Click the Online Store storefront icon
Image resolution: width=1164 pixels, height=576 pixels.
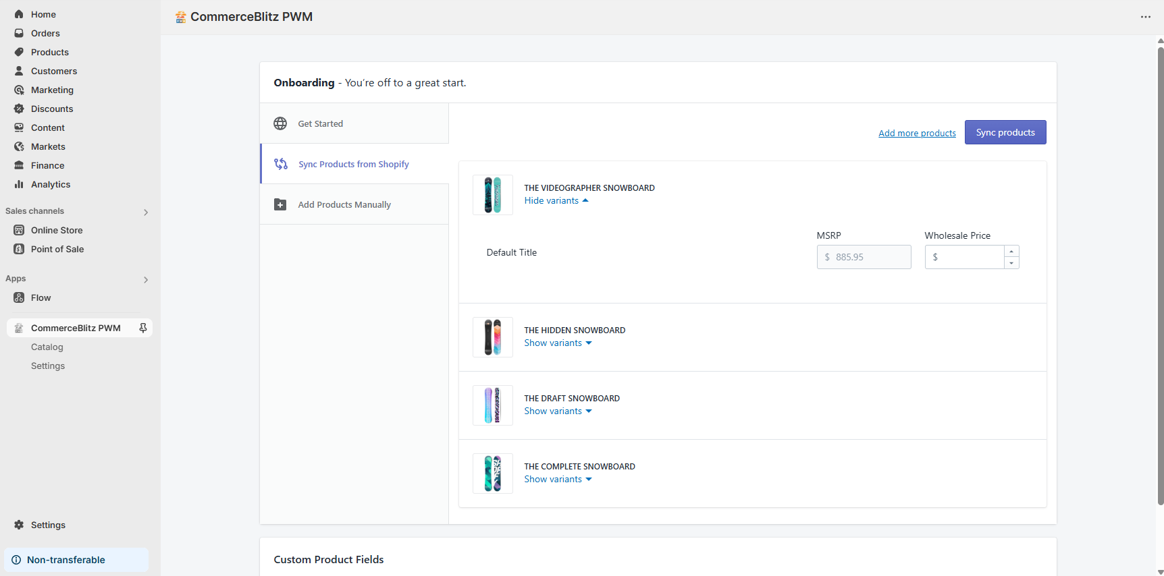pyautogui.click(x=19, y=230)
